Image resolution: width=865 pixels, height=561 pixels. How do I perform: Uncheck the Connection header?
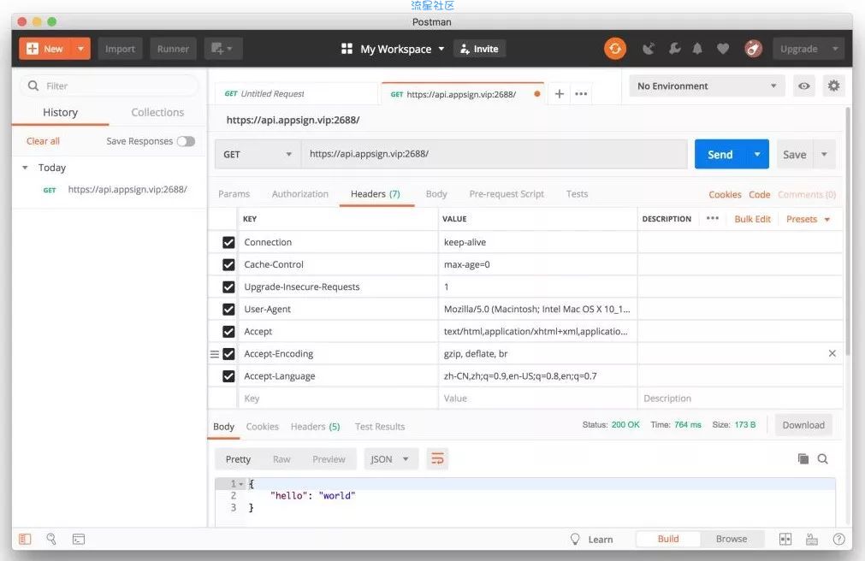[228, 242]
